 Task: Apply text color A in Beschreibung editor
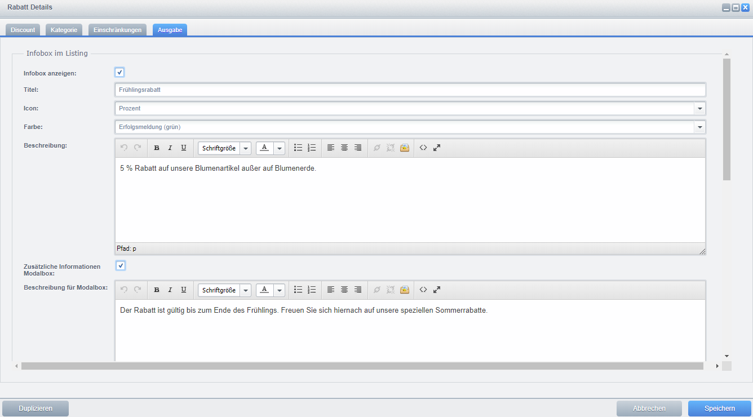click(x=264, y=148)
